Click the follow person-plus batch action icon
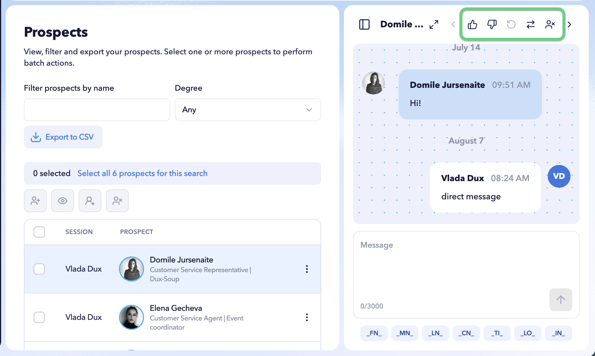Viewport: 595px width, 356px height. pos(90,201)
